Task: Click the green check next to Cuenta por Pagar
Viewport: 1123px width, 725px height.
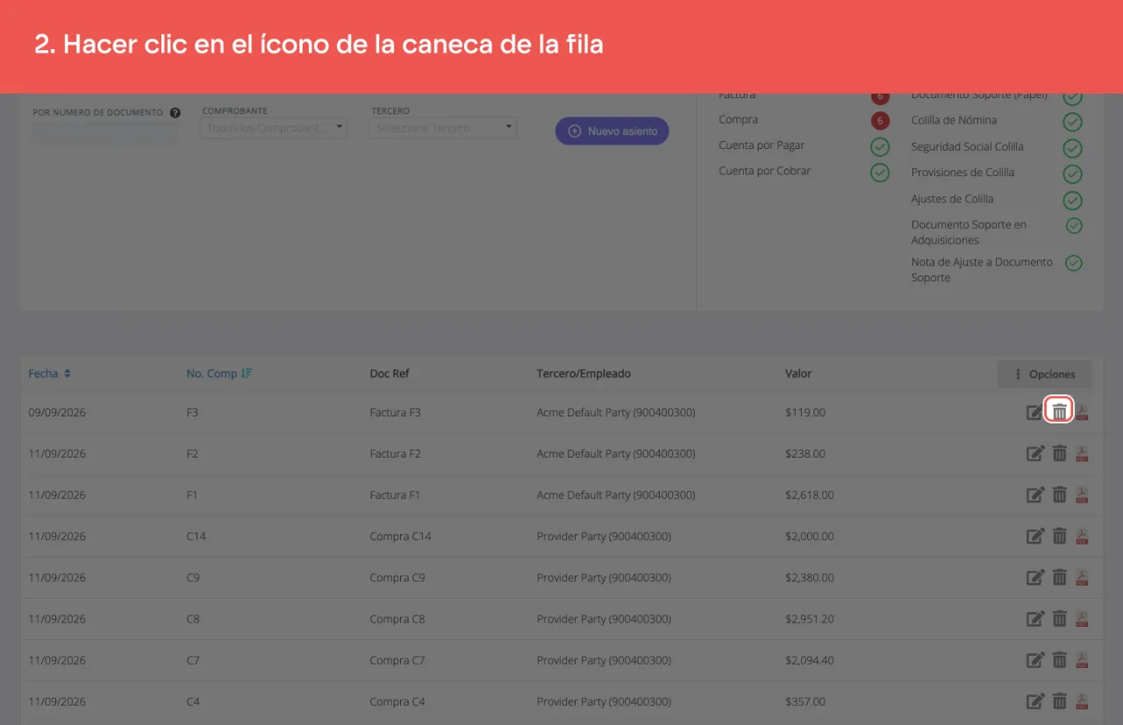Action: click(880, 146)
